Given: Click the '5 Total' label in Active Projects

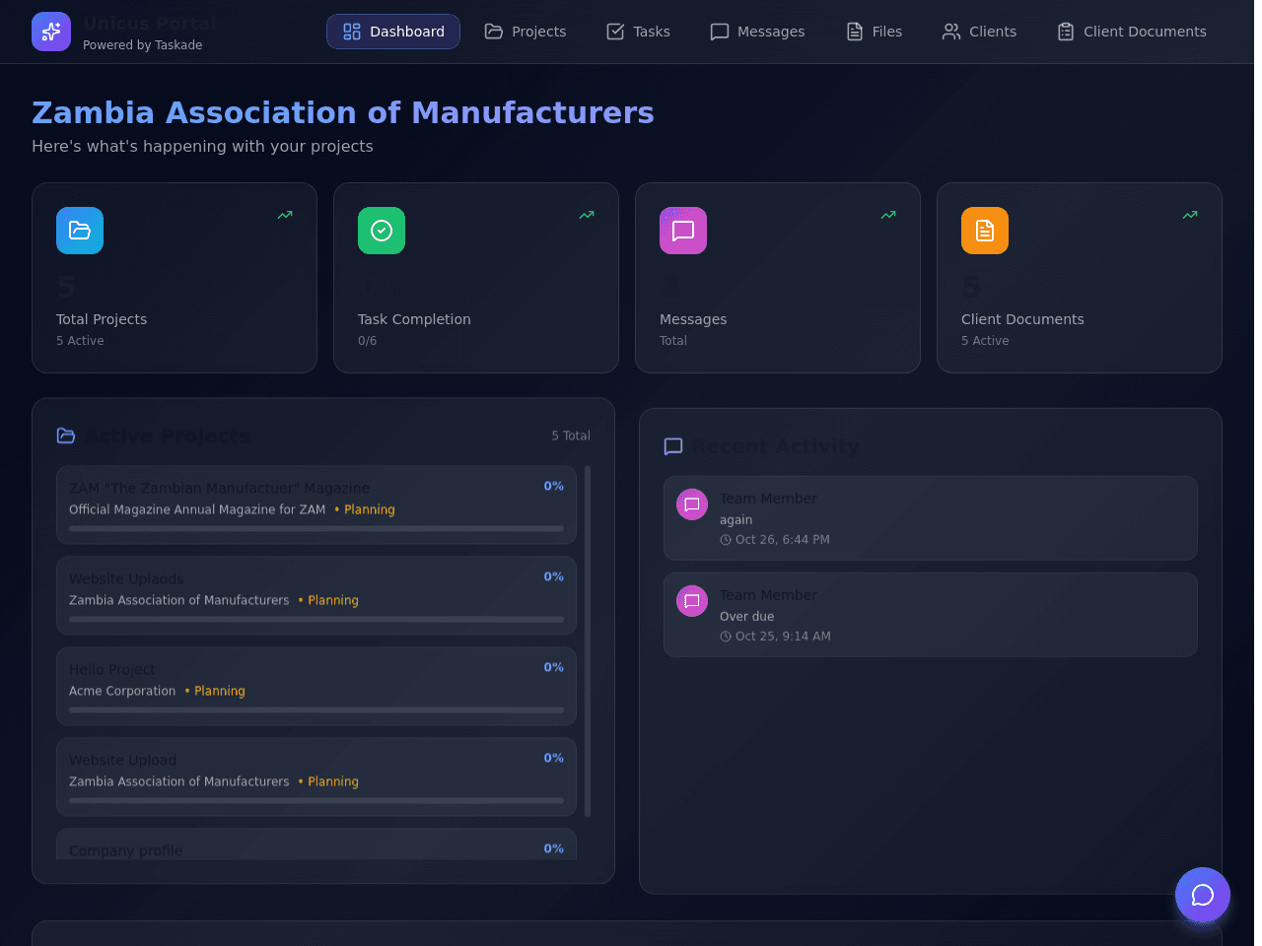Looking at the screenshot, I should [x=571, y=436].
